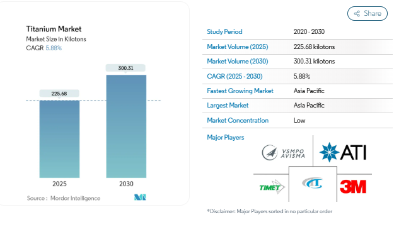Image resolution: width=394 pixels, height=227 pixels.
Task: Click Fastest Growing Market label
Action: point(240,91)
